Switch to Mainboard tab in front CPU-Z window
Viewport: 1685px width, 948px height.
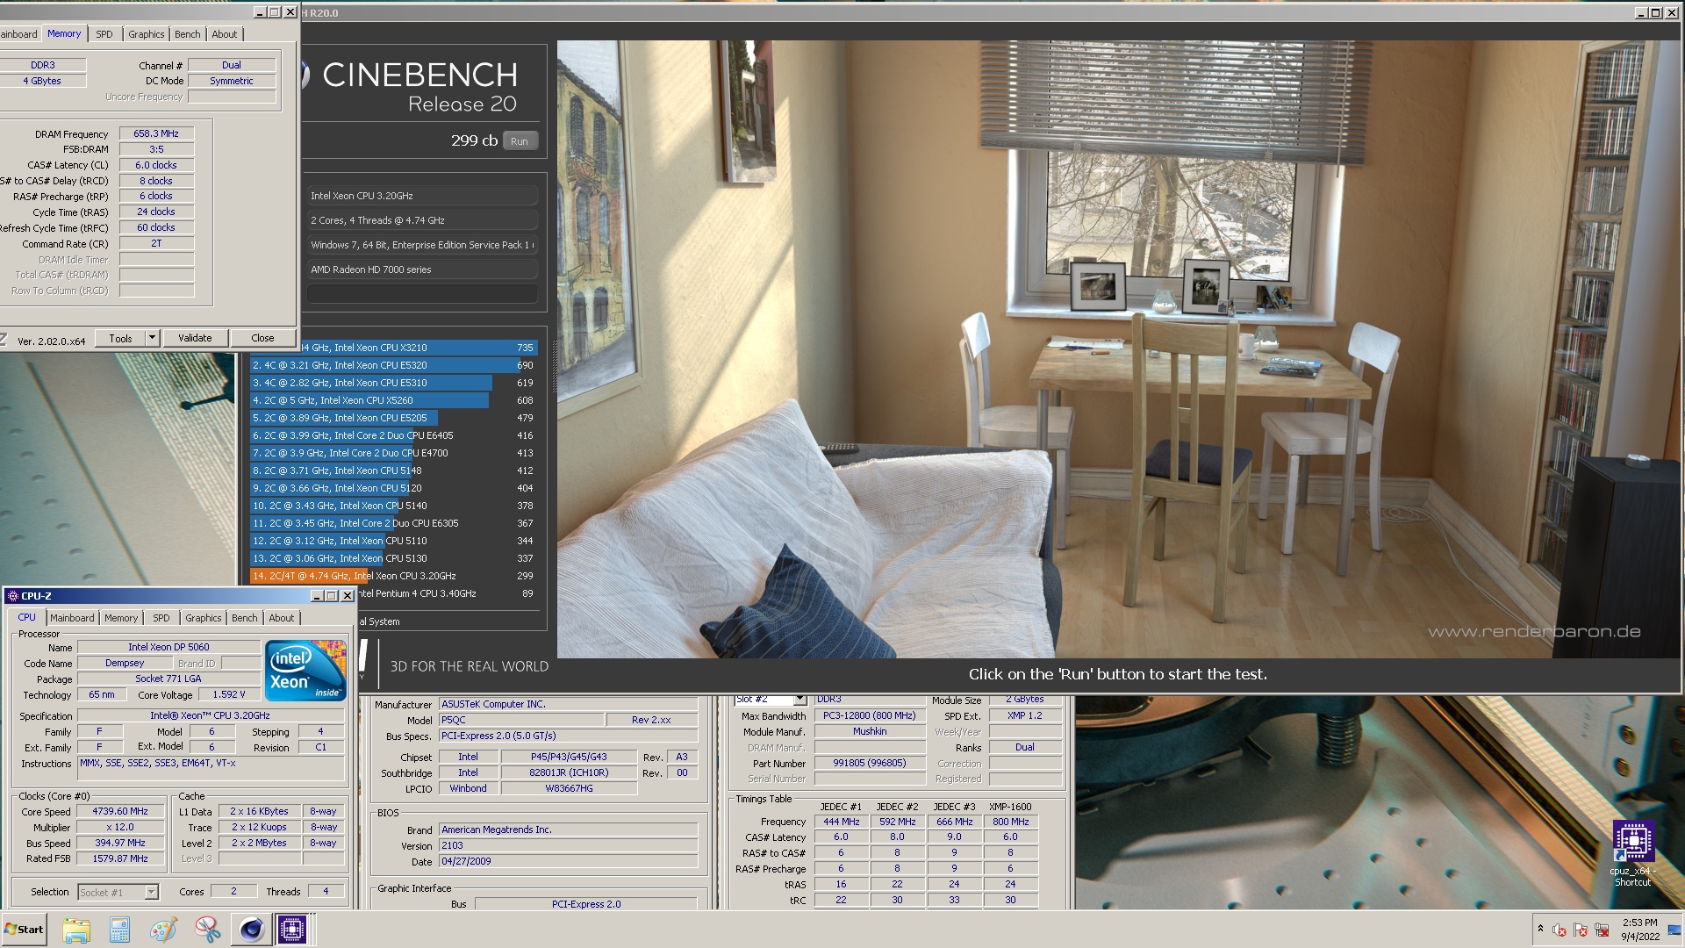point(72,618)
